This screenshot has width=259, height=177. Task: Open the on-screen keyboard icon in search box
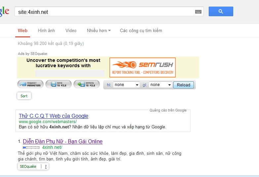click(x=198, y=12)
